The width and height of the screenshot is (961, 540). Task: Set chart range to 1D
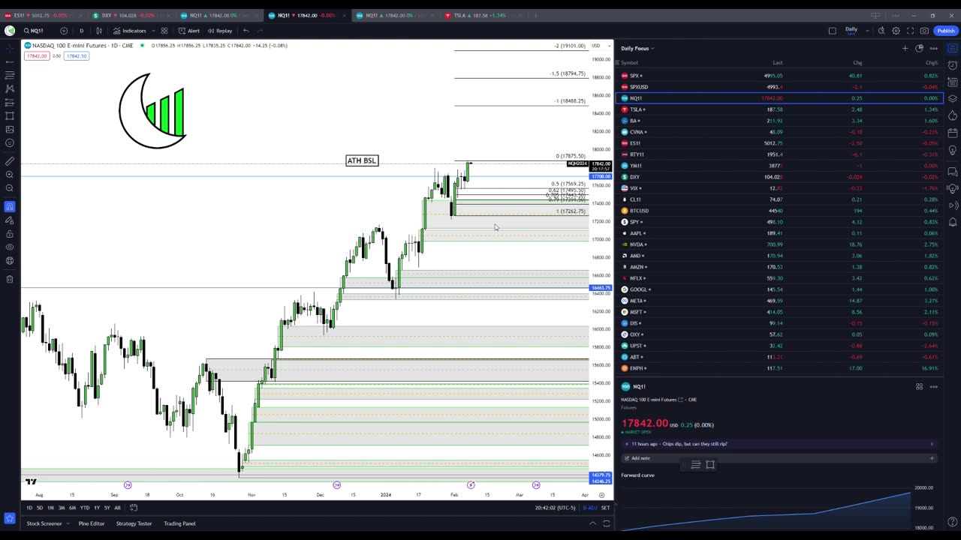(29, 508)
